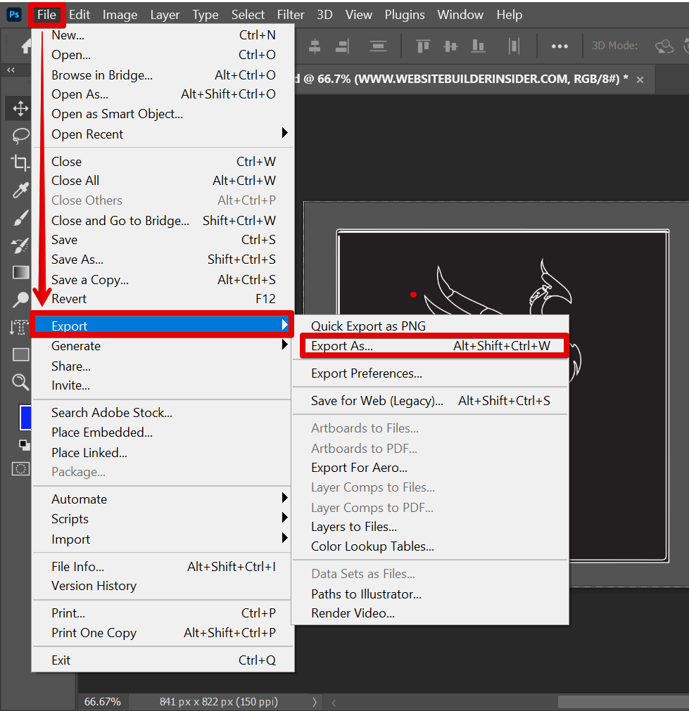Image resolution: width=689 pixels, height=711 pixels.
Task: Choose Export As... from the submenu
Action: pyautogui.click(x=342, y=346)
